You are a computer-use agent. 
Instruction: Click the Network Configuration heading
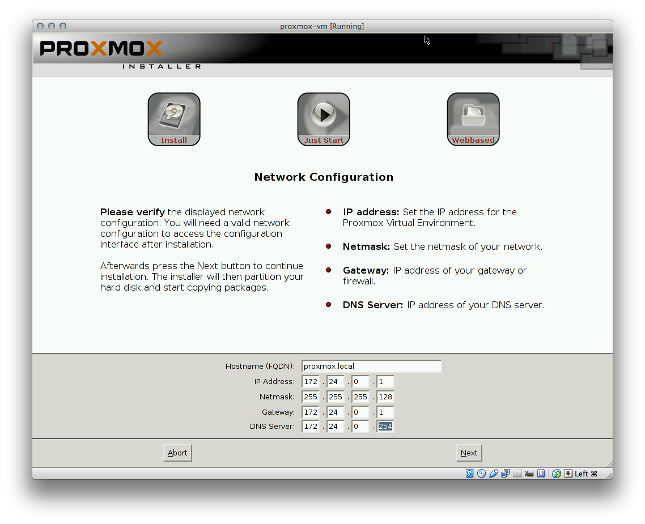[324, 177]
